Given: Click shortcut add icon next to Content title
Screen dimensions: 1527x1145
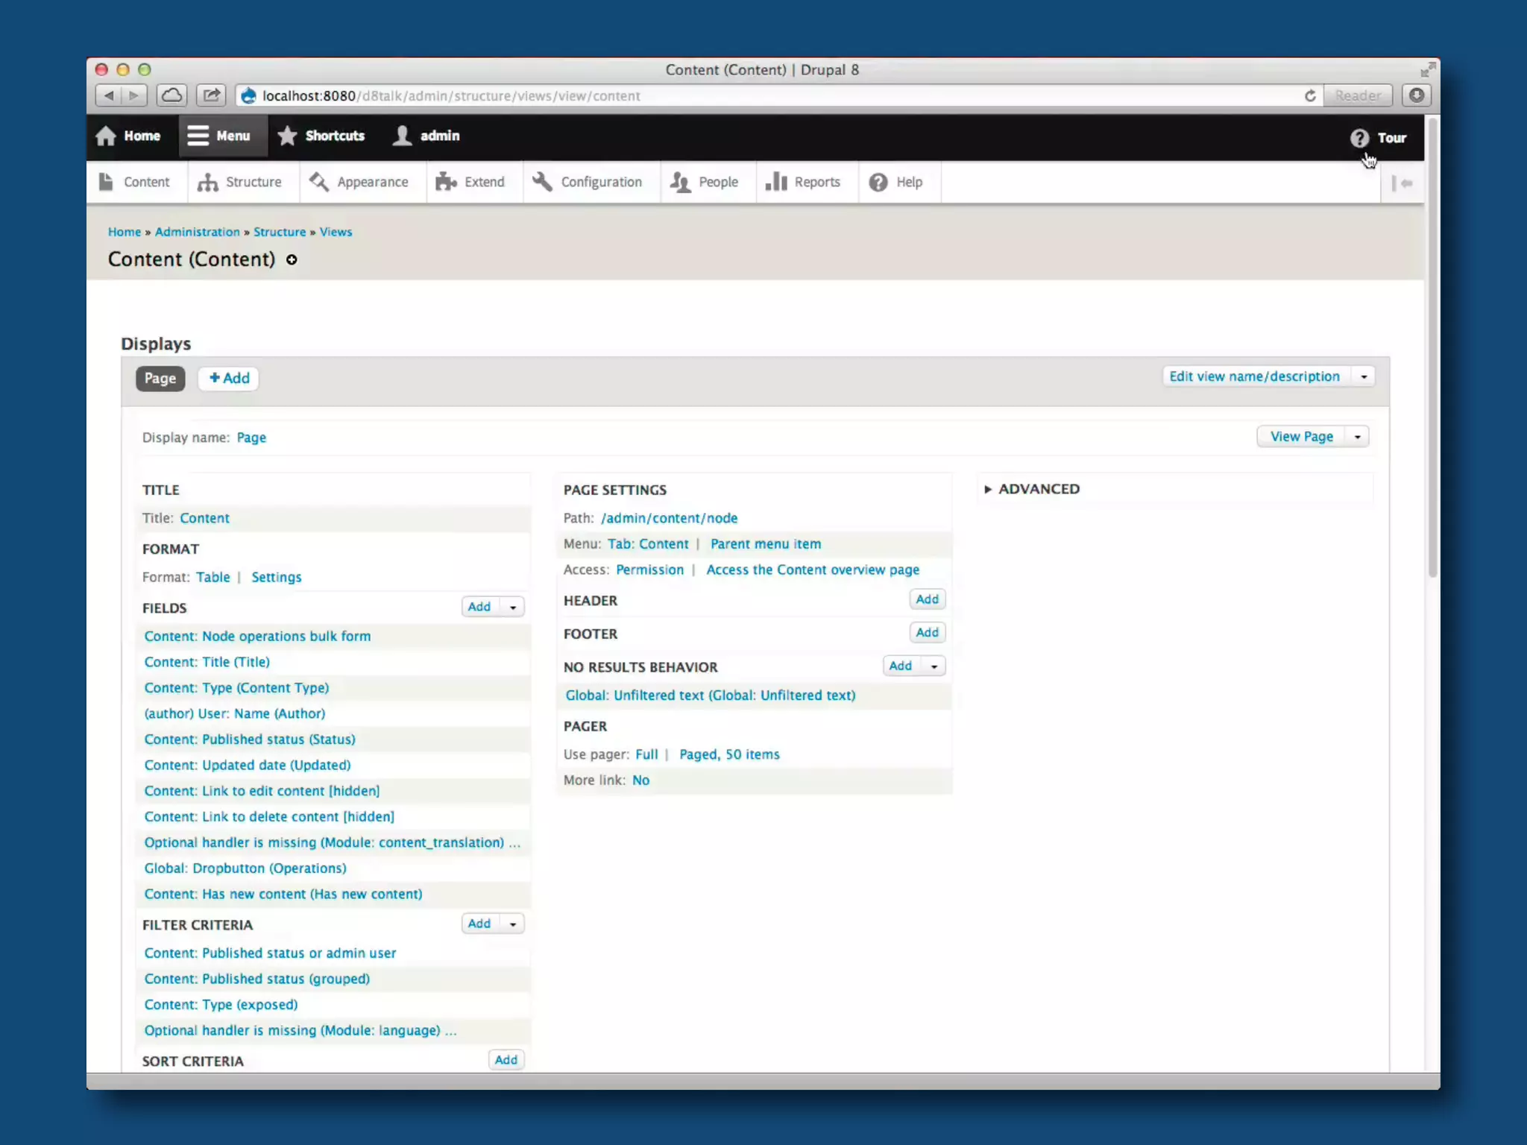Looking at the screenshot, I should point(292,259).
